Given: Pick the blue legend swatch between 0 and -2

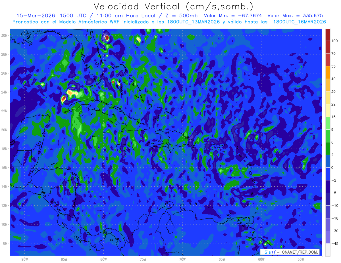Looking at the screenshot, I should 328,174.
